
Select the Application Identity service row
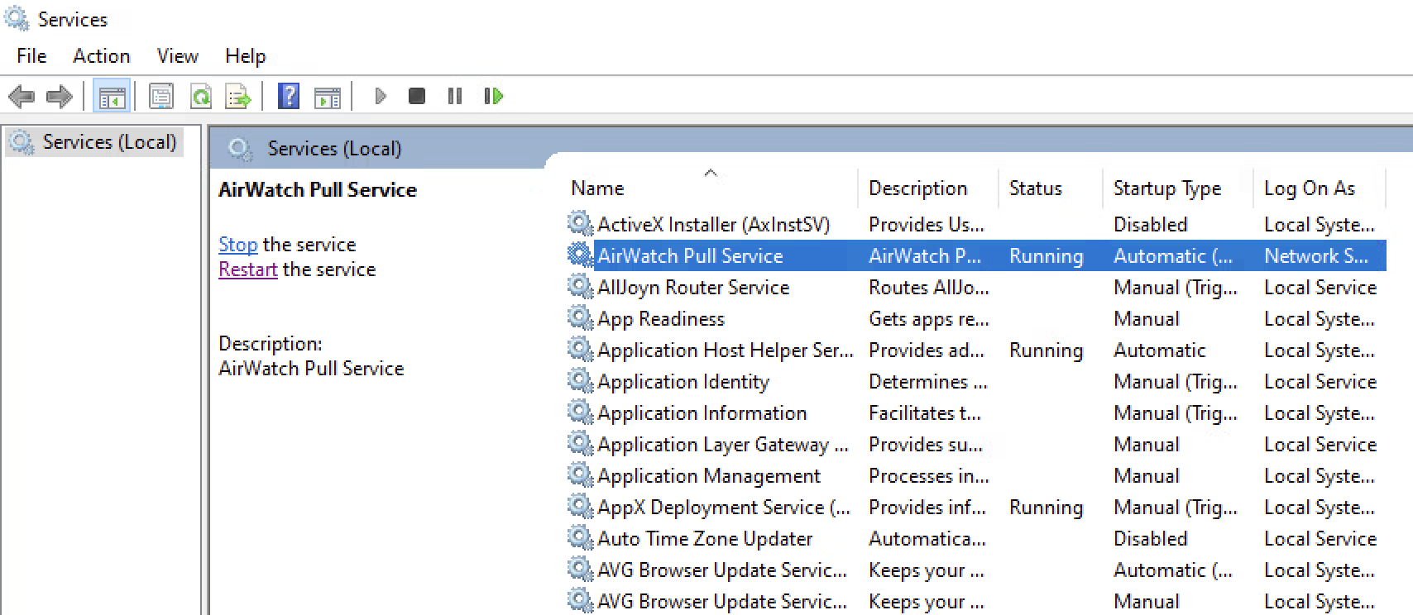683,382
